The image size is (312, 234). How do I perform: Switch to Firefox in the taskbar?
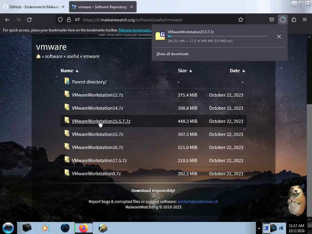click(84, 228)
